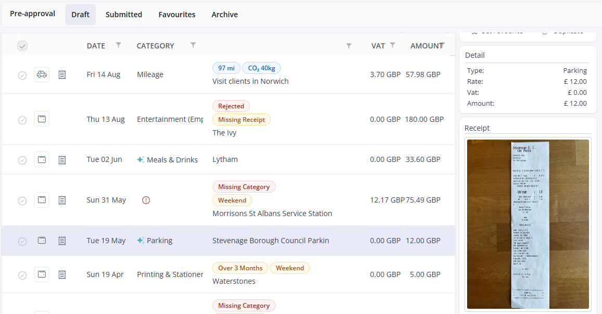Click the 3.70 GBP VAT value
Image resolution: width=602 pixels, height=314 pixels.
coord(385,74)
